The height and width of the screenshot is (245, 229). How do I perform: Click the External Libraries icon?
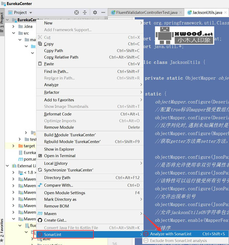coord(14,166)
